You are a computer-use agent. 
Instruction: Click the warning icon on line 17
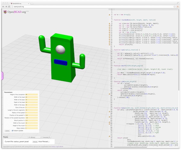[110, 38]
